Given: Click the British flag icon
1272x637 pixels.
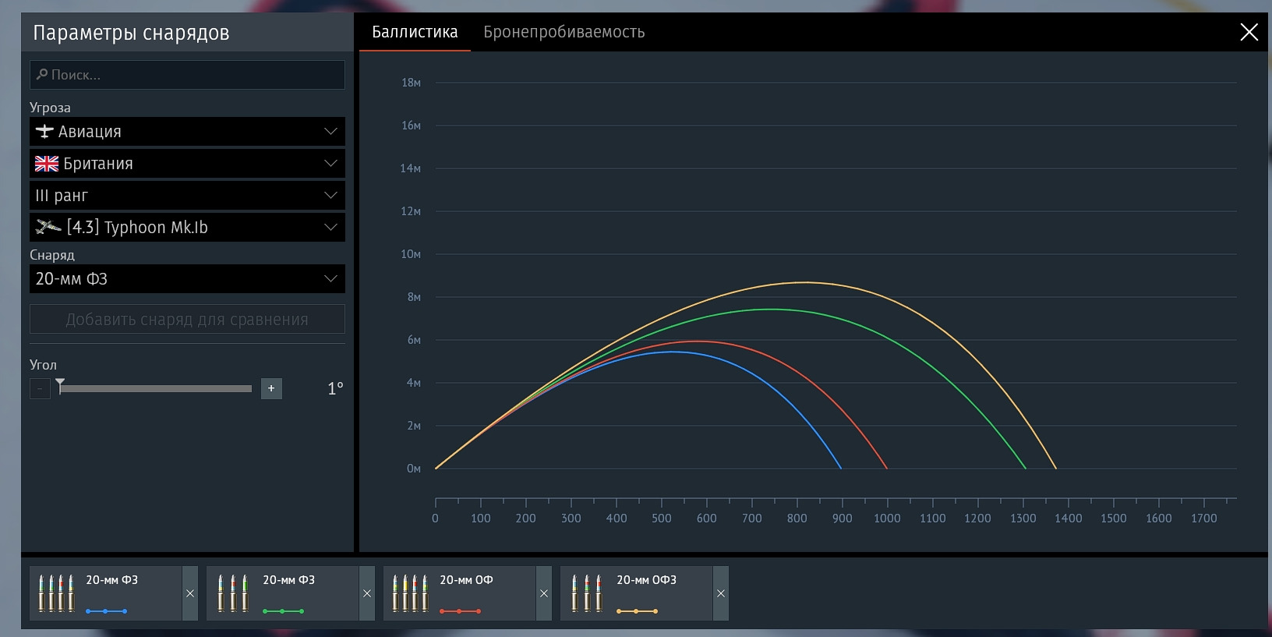Looking at the screenshot, I should pos(47,164).
